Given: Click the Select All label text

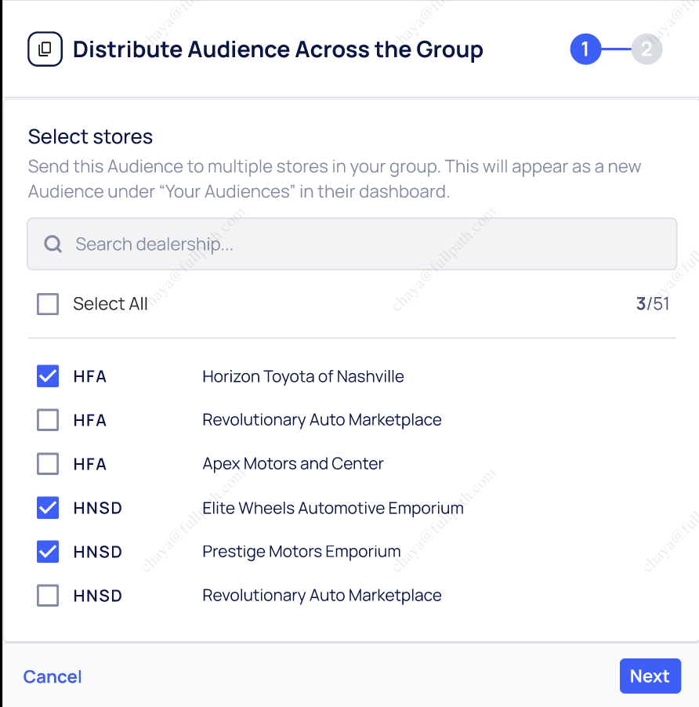Looking at the screenshot, I should pos(110,304).
